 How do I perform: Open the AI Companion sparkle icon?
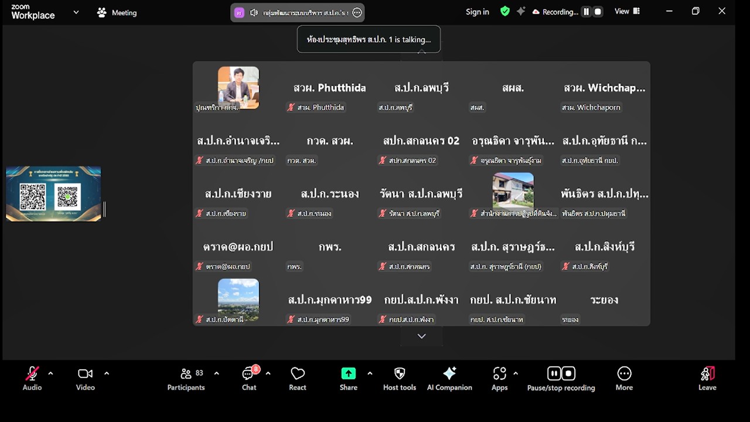449,373
